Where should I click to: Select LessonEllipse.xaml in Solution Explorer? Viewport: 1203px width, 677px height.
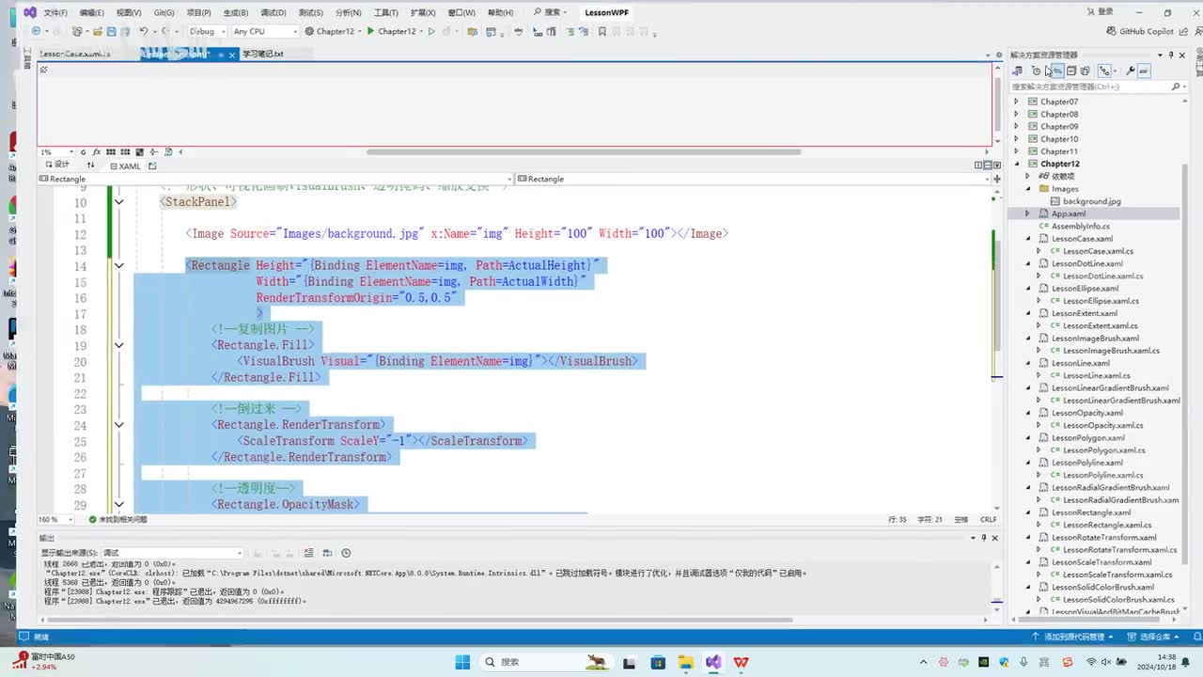tap(1086, 289)
